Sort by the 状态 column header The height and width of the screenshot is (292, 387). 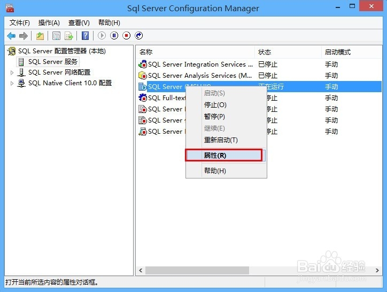tap(288, 52)
